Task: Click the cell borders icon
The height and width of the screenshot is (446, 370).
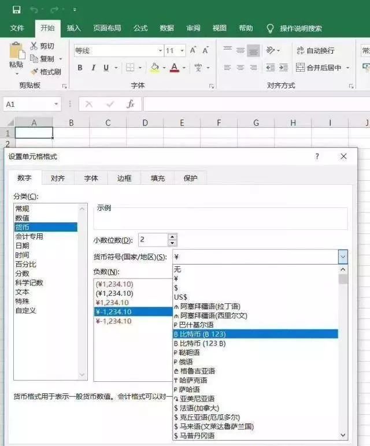Action: point(130,68)
